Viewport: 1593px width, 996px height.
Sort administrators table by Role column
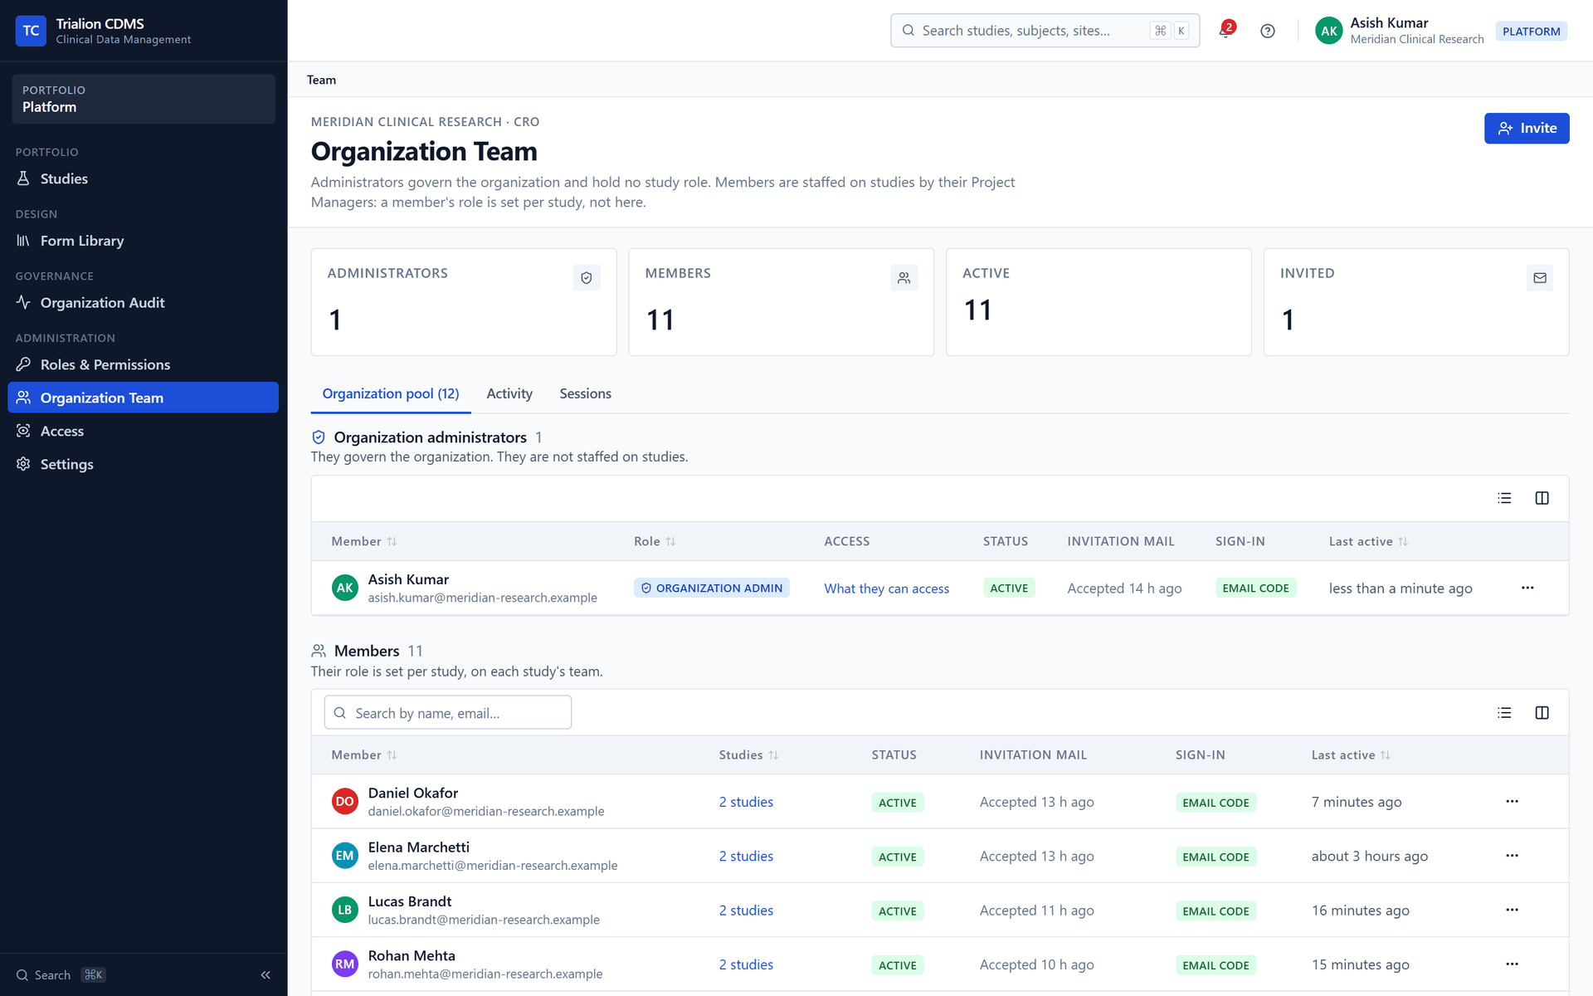coord(655,541)
